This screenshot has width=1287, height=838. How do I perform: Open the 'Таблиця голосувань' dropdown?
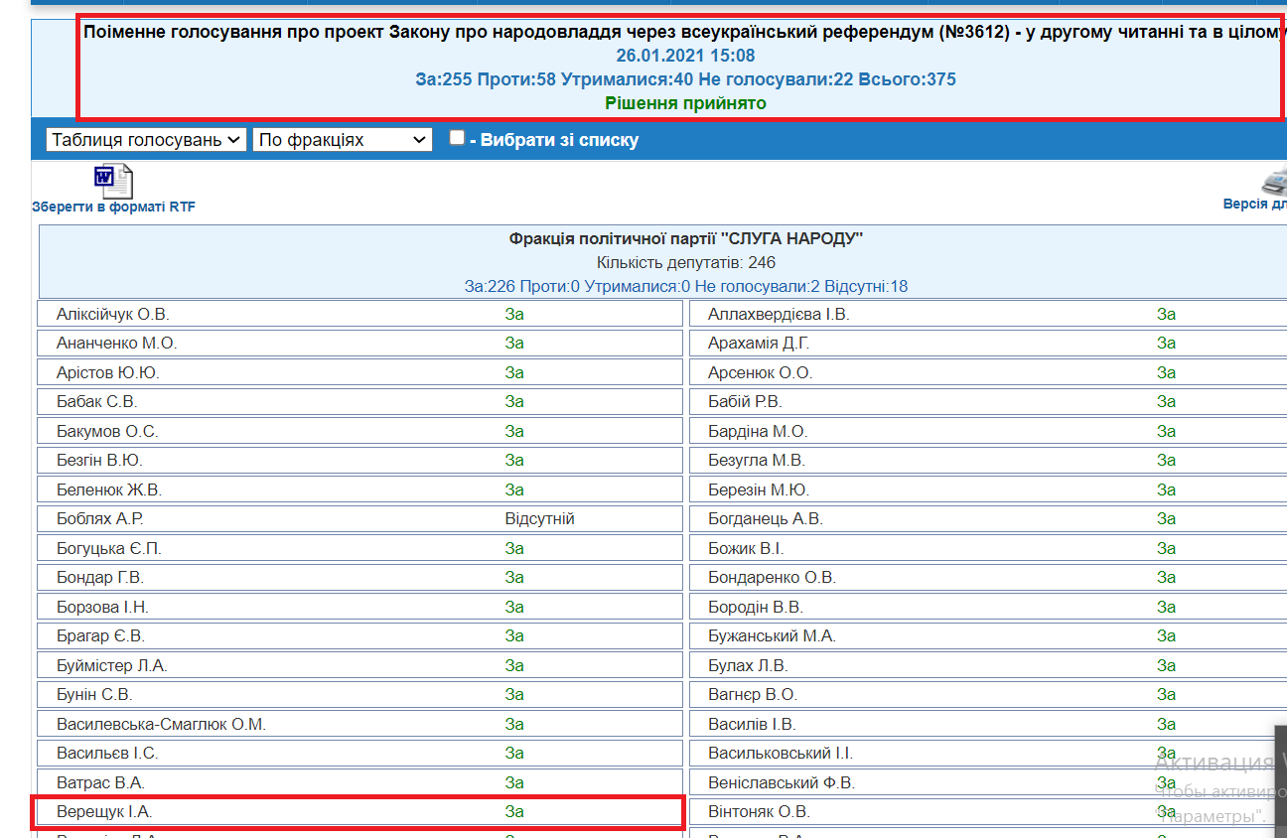pyautogui.click(x=146, y=140)
